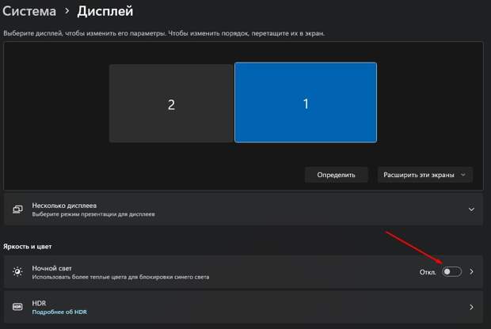Expand the Несколько дисплеев section chevron

(x=471, y=210)
